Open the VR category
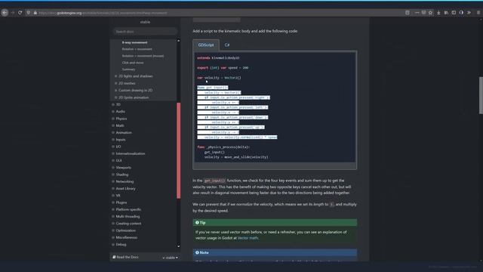 click(x=118, y=196)
